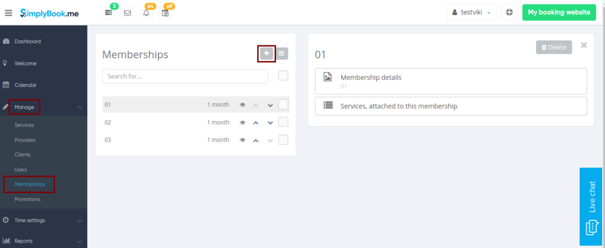Screen dimensions: 605x248
Task: Click the add new membership plus icon
Action: [267, 54]
